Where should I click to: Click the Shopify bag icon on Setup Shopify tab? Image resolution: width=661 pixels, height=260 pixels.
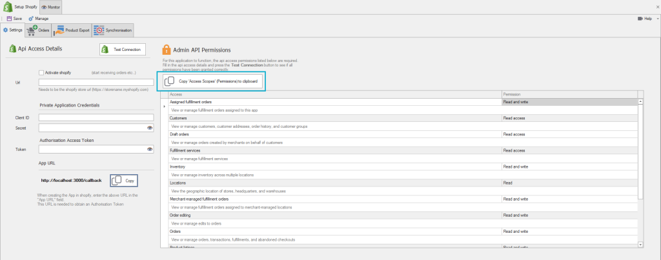[x=6, y=6]
